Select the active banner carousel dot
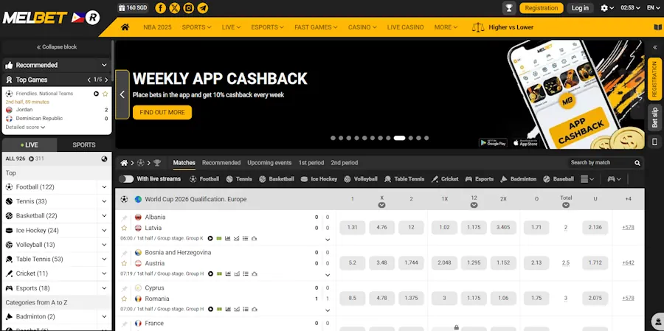Screen dimensions: 664x331 (399, 138)
